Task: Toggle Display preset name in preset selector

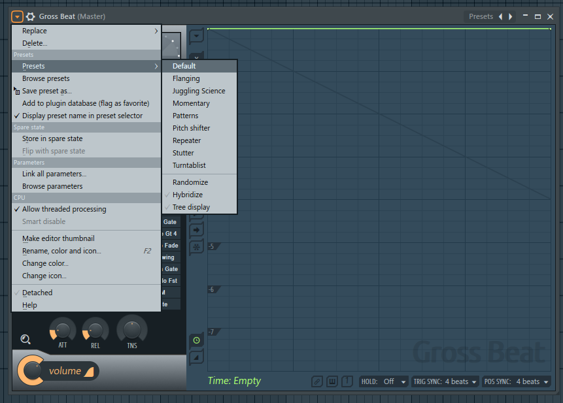Action: pyautogui.click(x=86, y=116)
